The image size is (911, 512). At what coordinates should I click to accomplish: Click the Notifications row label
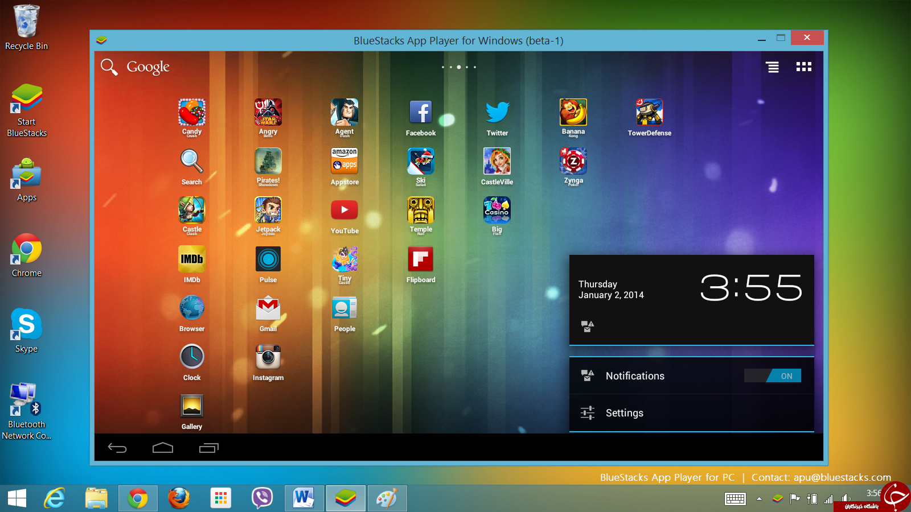pos(635,376)
